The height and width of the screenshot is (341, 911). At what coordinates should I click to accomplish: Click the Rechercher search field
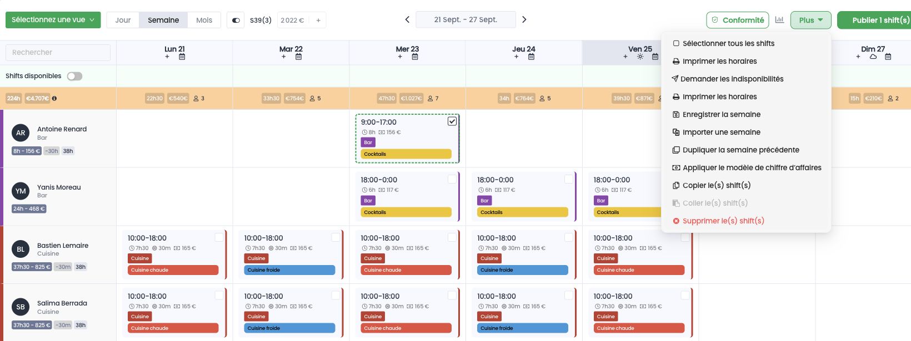click(x=58, y=52)
